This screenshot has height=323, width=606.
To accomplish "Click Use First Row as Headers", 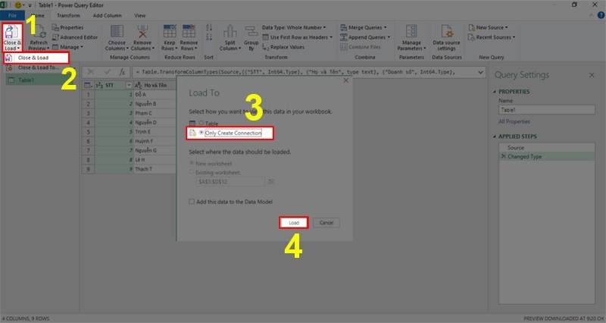I will coord(297,37).
